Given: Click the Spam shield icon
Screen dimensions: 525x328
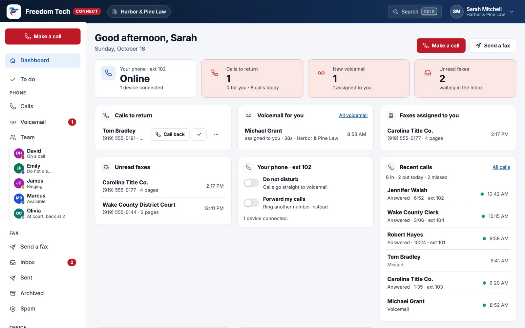Looking at the screenshot, I should pos(13,309).
